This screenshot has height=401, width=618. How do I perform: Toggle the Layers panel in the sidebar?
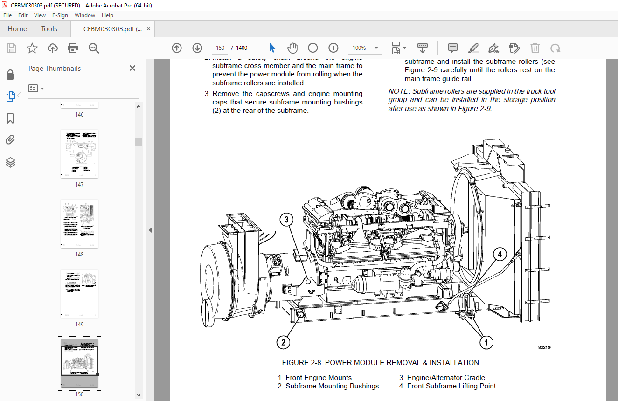tap(10, 162)
